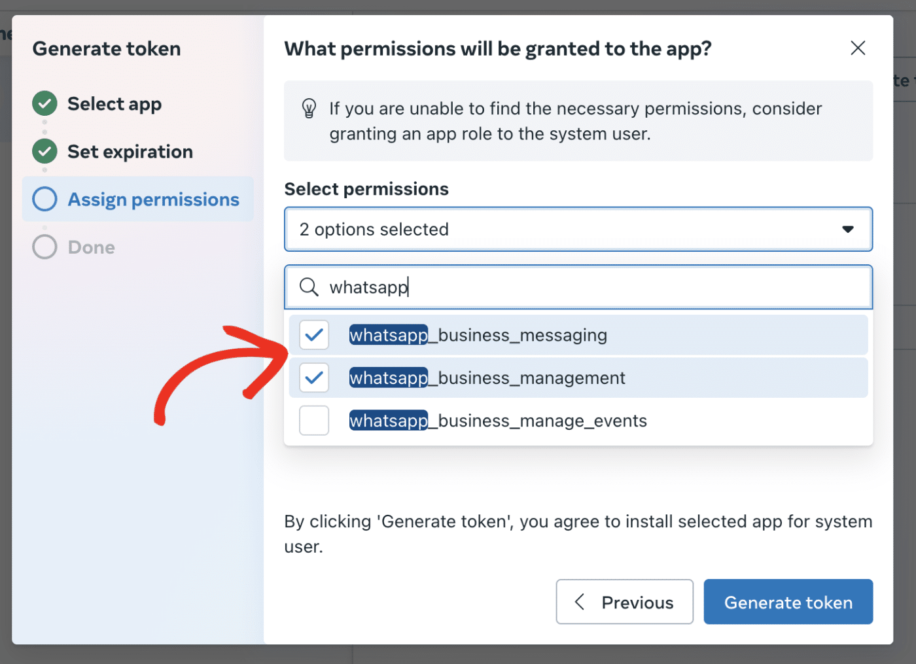The height and width of the screenshot is (664, 916).
Task: Click the green checkmark beside Set expiration
Action: point(44,151)
